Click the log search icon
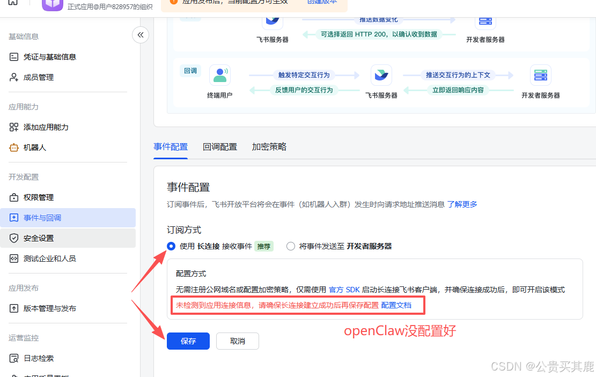The image size is (596, 377). click(x=14, y=358)
